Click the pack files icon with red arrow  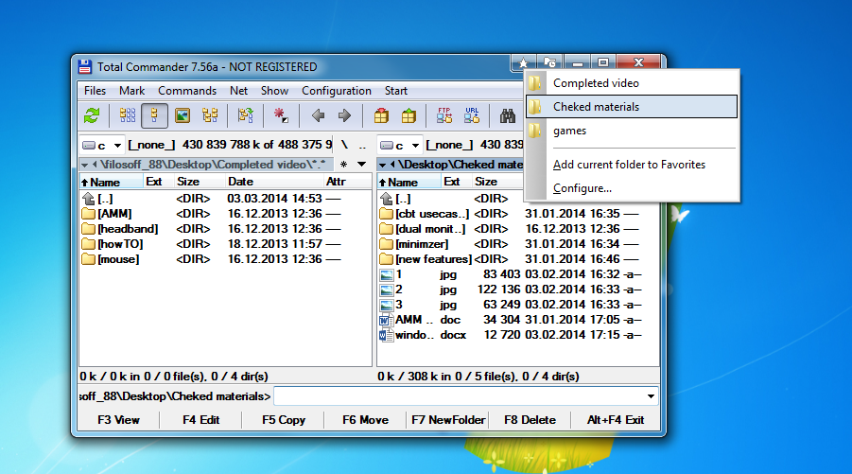[381, 115]
